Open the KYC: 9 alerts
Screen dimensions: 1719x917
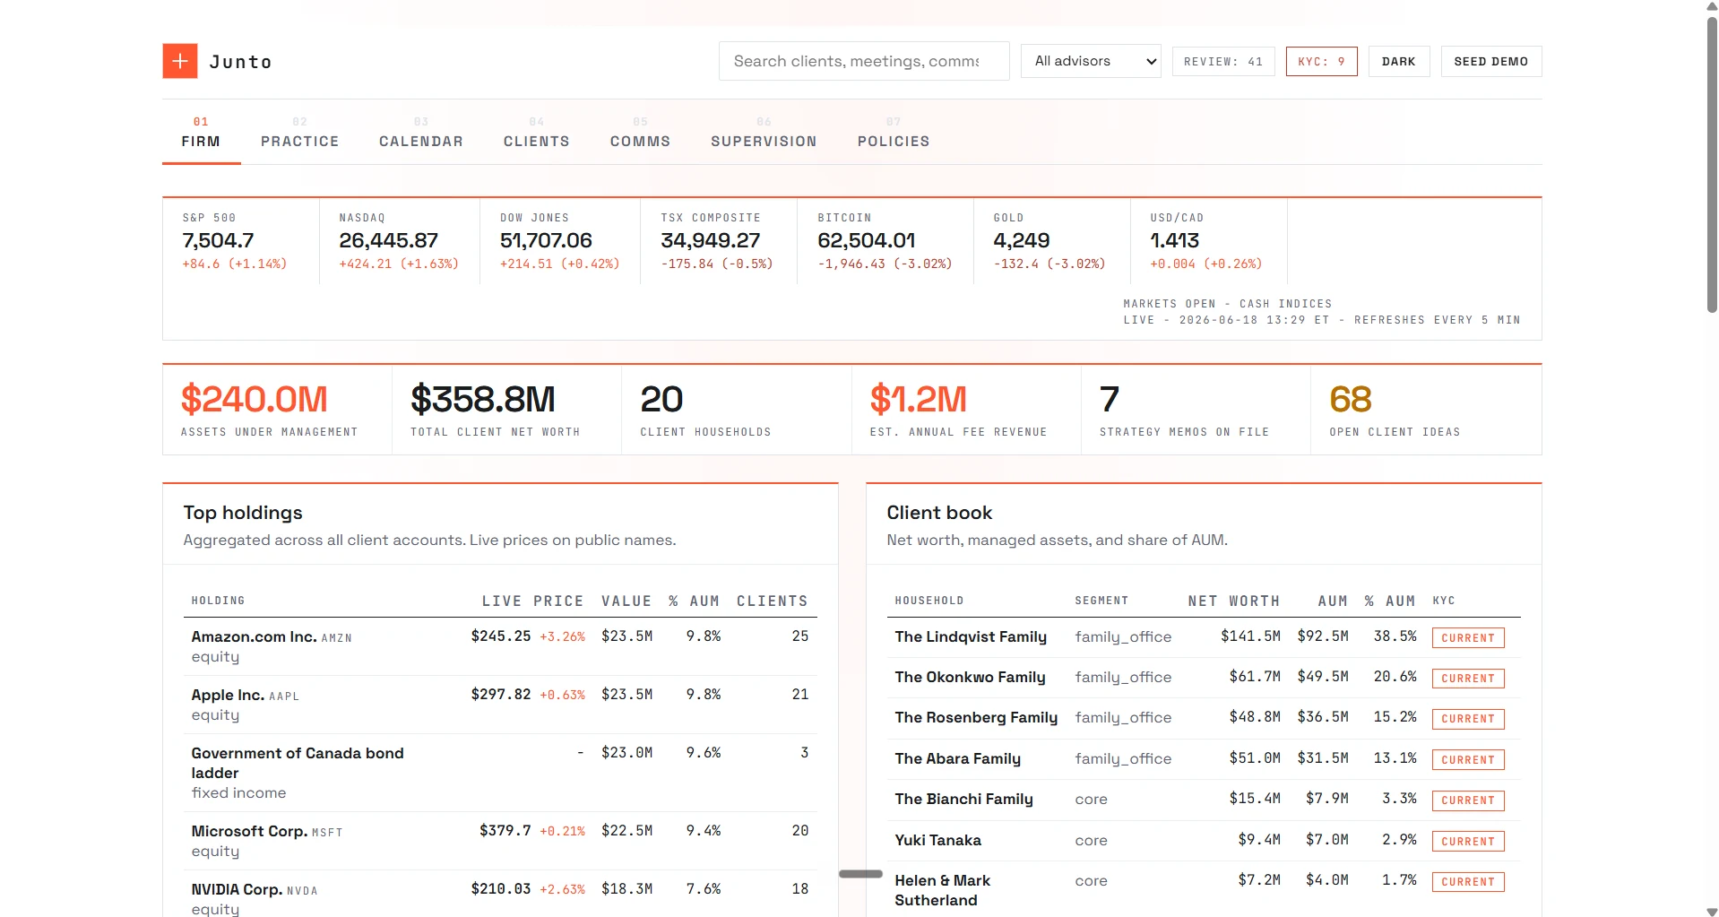(1321, 61)
